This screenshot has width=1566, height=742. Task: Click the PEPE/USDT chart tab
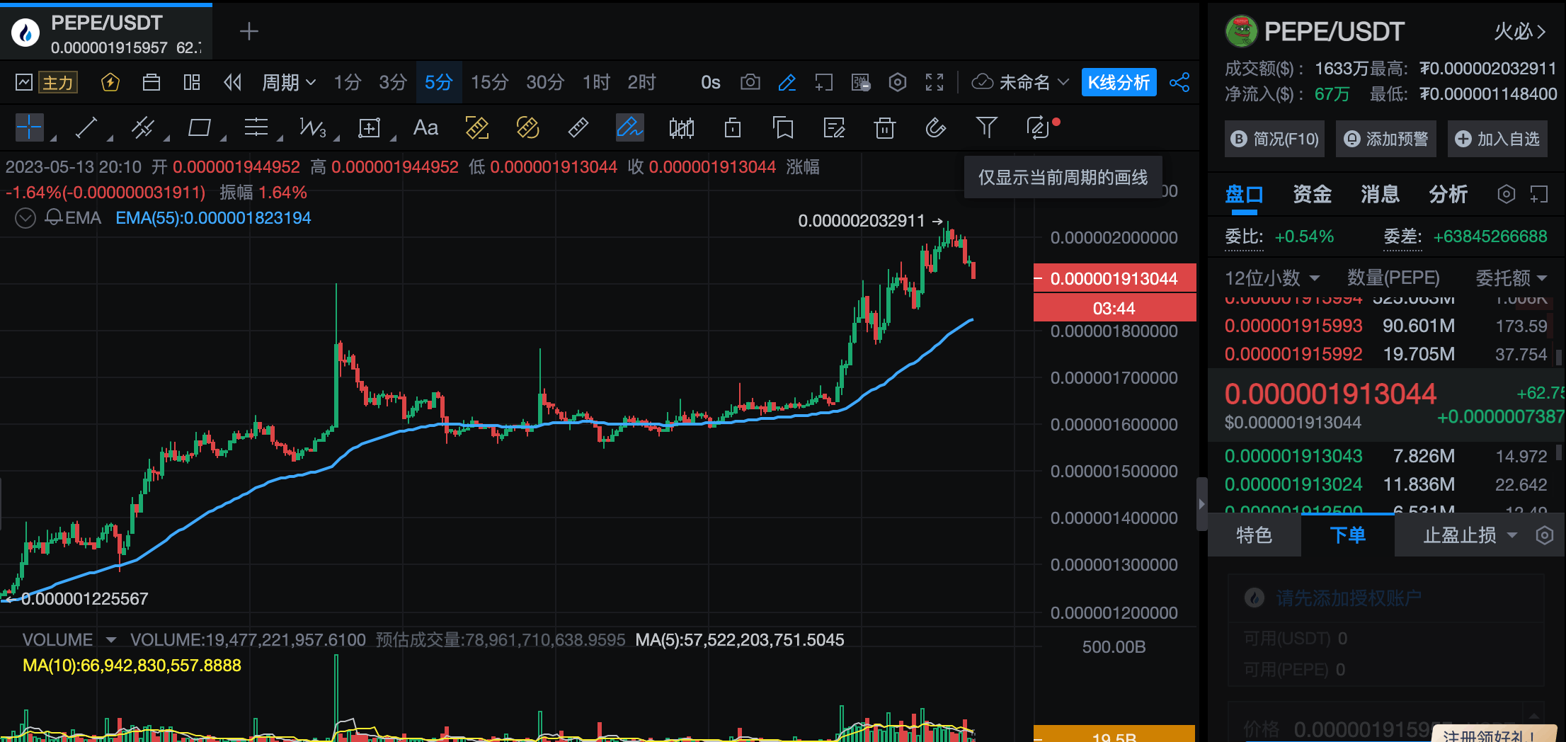(106, 33)
